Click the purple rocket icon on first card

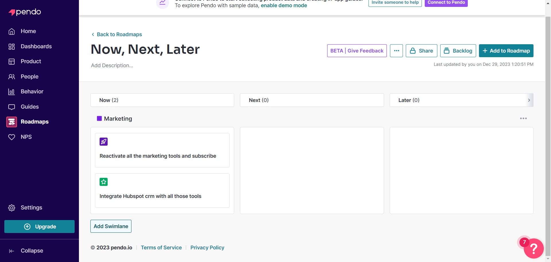(104, 142)
